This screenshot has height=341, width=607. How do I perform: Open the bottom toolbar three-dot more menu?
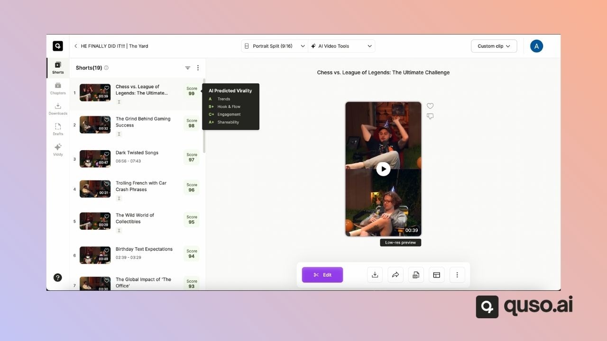coord(457,275)
